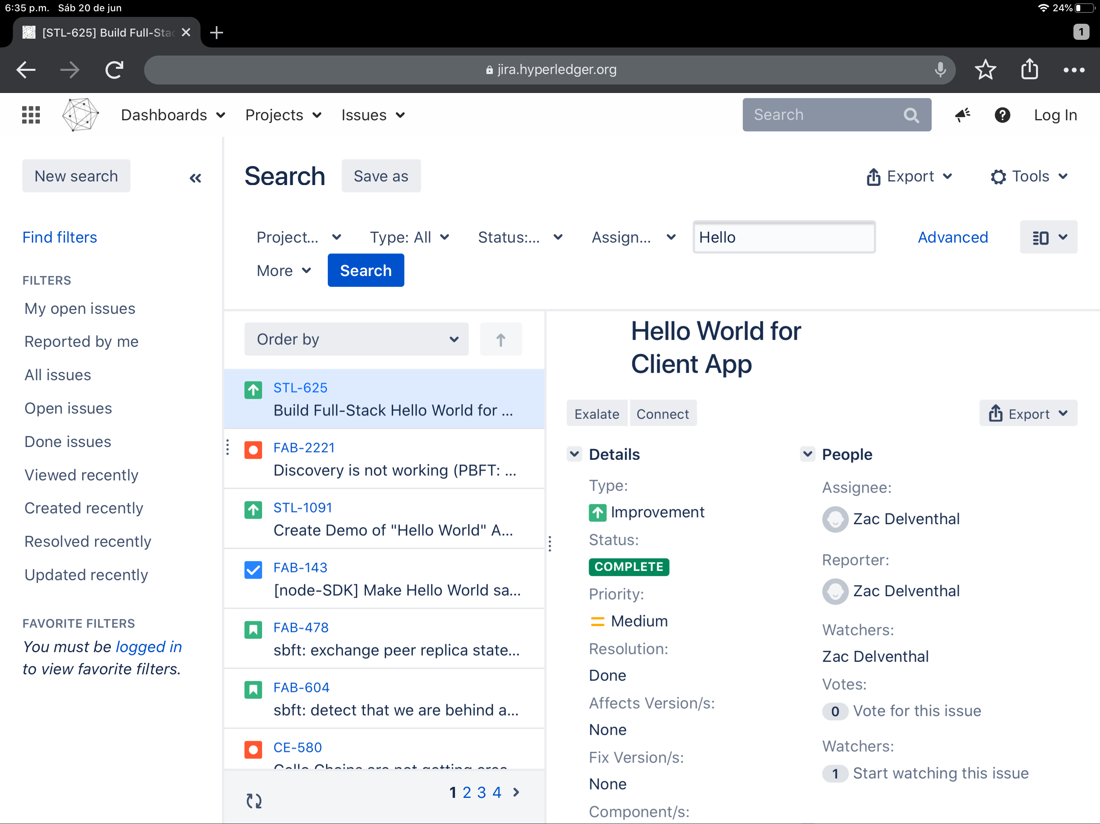
Task: Go to results page 3
Action: (x=482, y=792)
